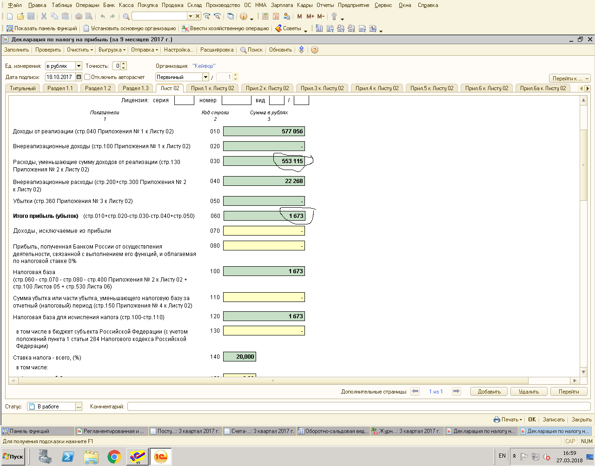Open the Перейти к... dropdown

click(569, 79)
